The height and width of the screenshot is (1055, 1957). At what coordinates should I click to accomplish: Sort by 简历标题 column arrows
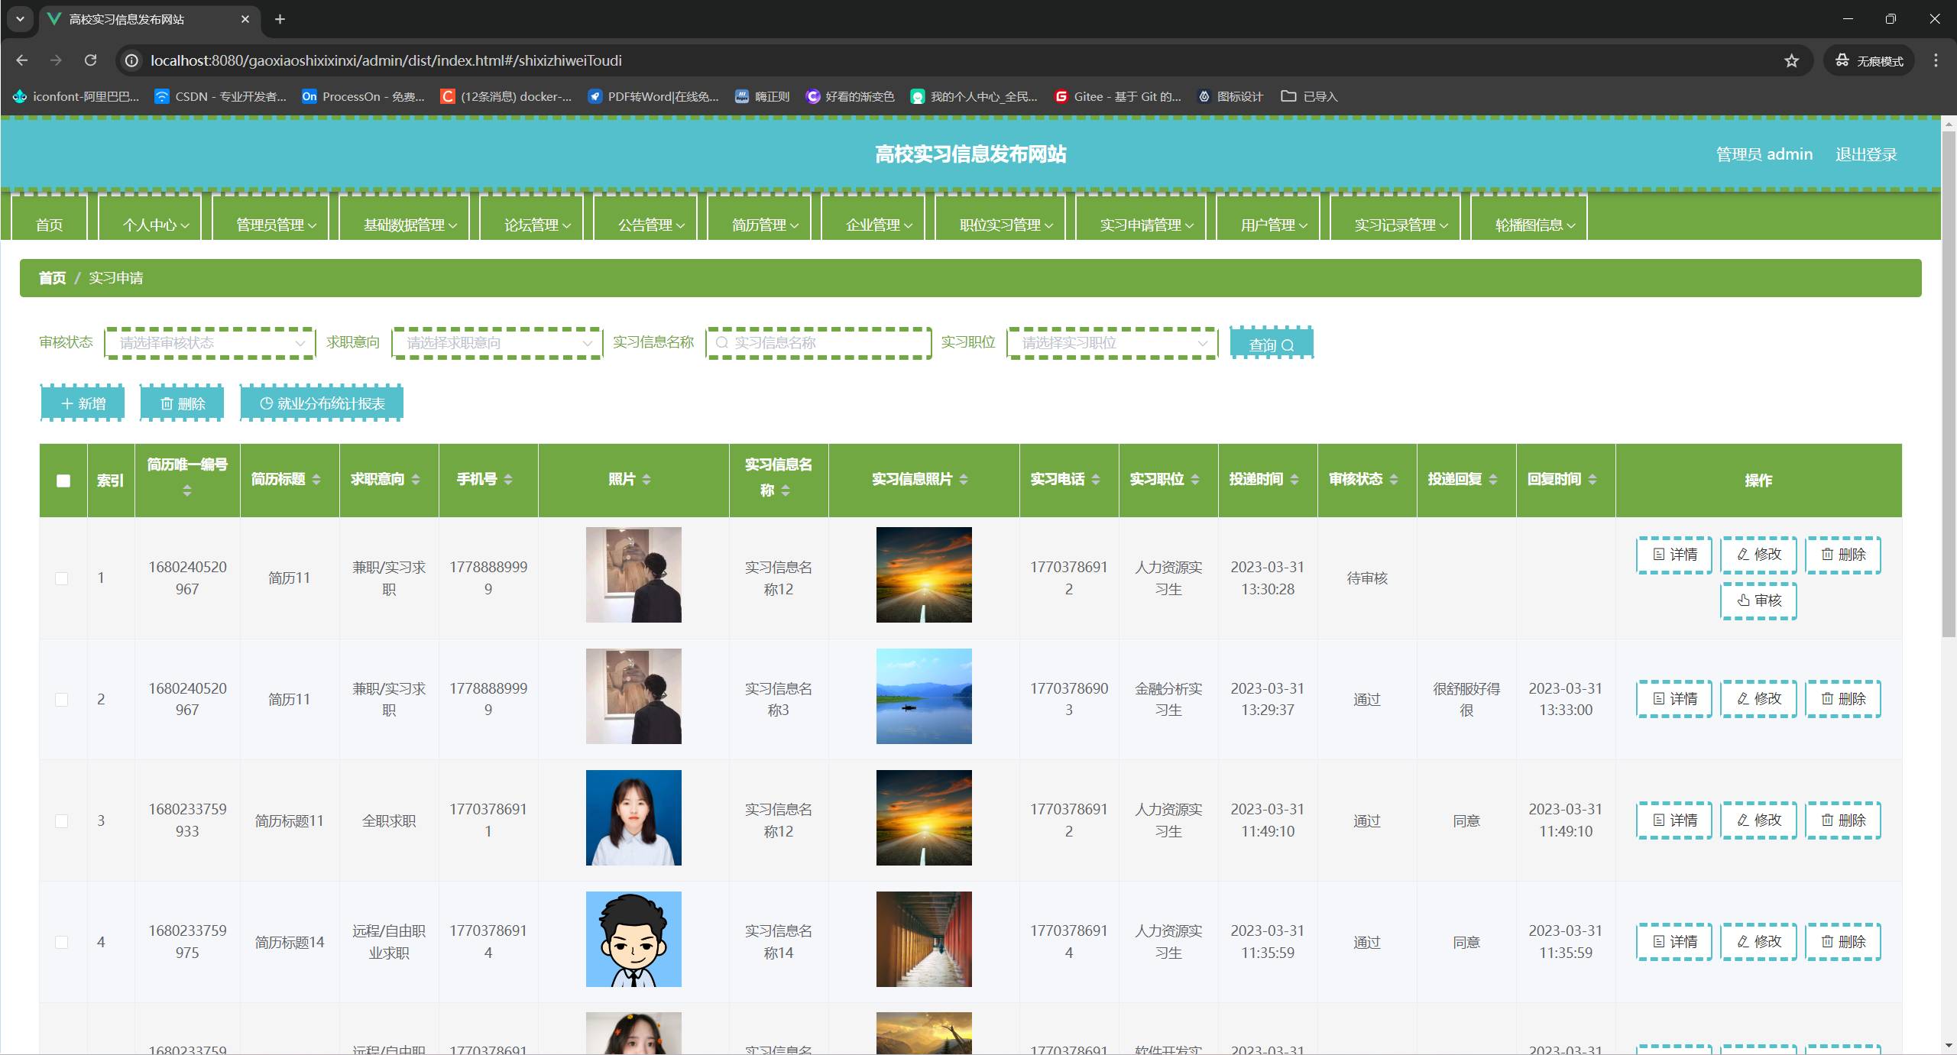pyautogui.click(x=316, y=479)
